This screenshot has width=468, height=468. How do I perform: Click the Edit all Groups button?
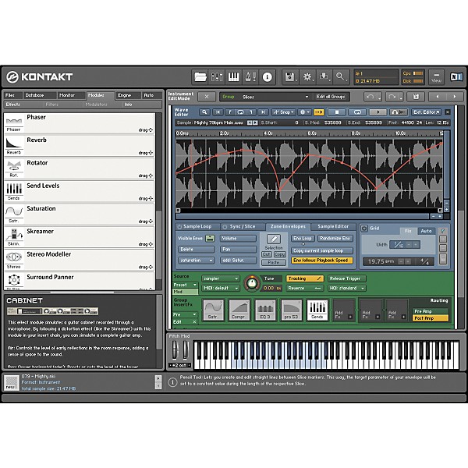click(331, 97)
